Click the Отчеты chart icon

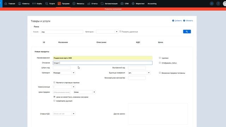point(89,4)
